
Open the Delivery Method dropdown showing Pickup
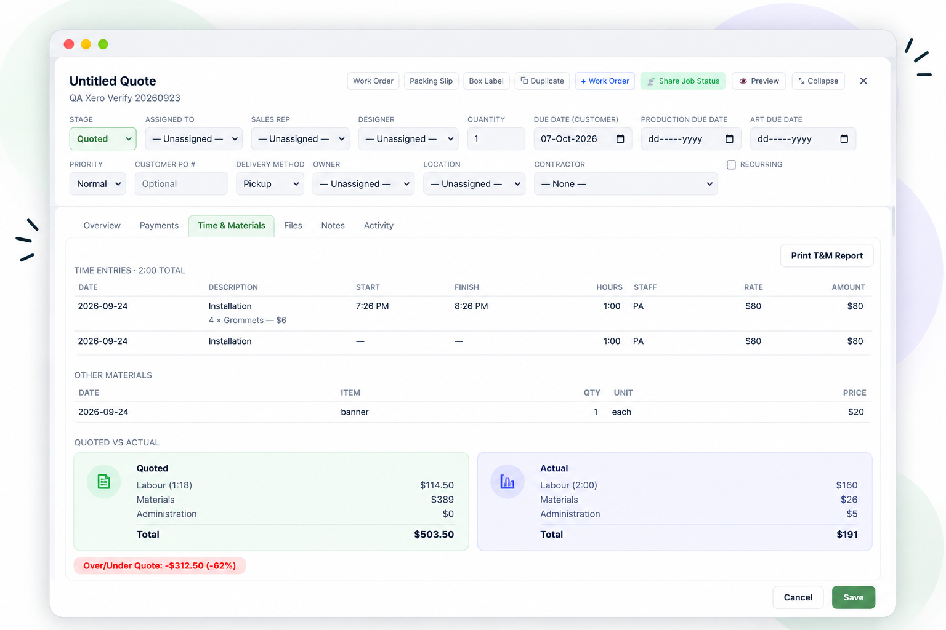click(270, 184)
